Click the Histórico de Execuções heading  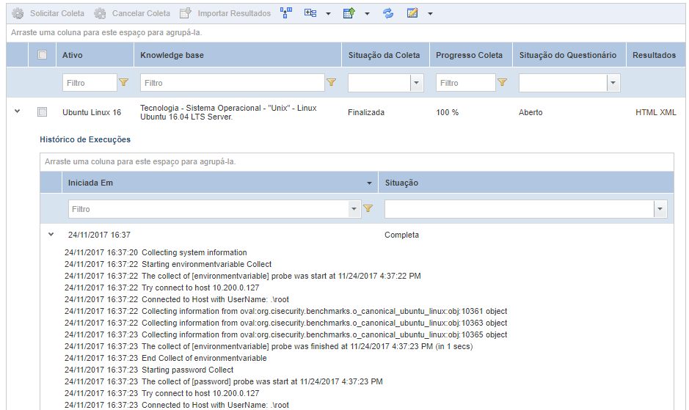[x=85, y=140]
